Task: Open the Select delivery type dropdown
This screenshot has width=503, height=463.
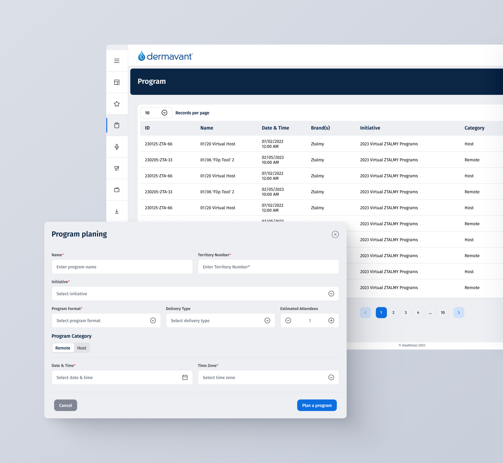Action: pos(220,321)
